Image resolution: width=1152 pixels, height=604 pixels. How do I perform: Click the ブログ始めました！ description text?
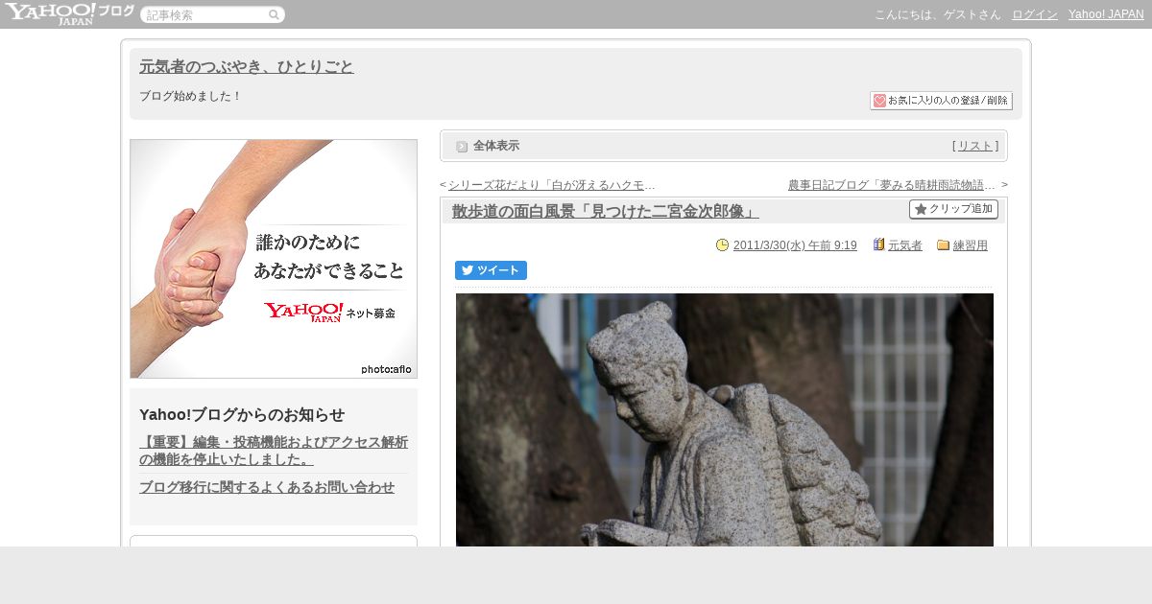pos(191,96)
